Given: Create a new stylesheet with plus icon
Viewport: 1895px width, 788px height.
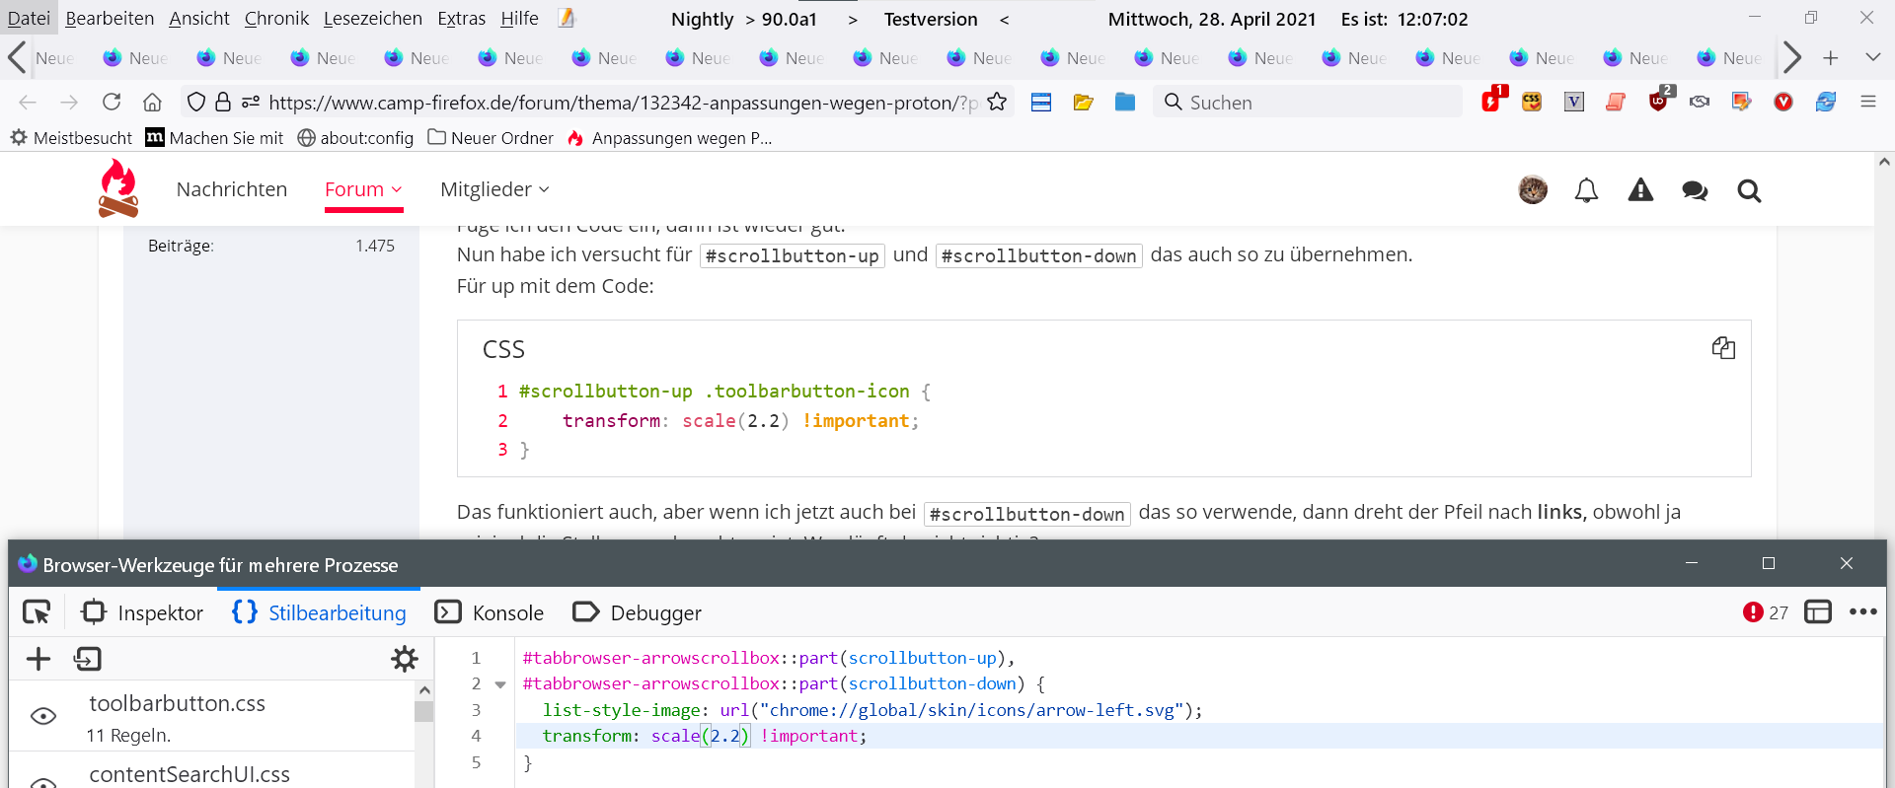Looking at the screenshot, I should [x=38, y=659].
